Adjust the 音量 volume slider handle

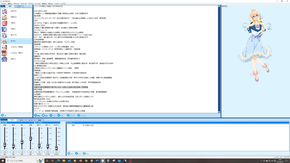click(5, 145)
